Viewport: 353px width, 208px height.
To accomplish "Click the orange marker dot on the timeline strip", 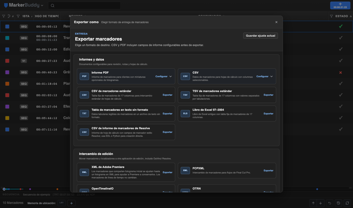I will point(57,189).
